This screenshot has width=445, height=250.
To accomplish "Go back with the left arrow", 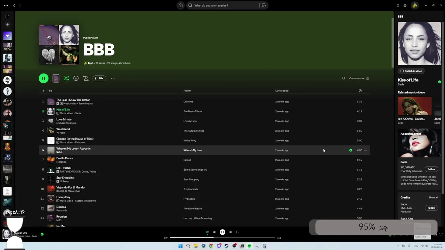I will click(14, 5).
